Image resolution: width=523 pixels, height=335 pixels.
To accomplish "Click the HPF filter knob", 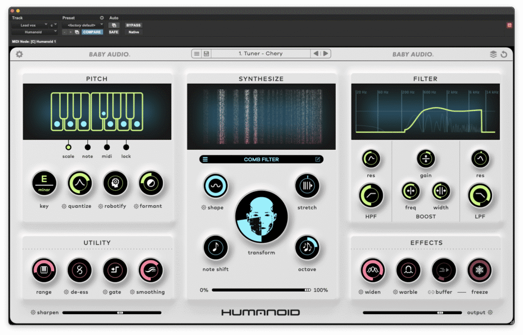I will pyautogui.click(x=371, y=196).
